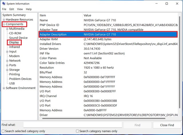
Task: Select the Adapter Description row
Action: [x=108, y=34]
